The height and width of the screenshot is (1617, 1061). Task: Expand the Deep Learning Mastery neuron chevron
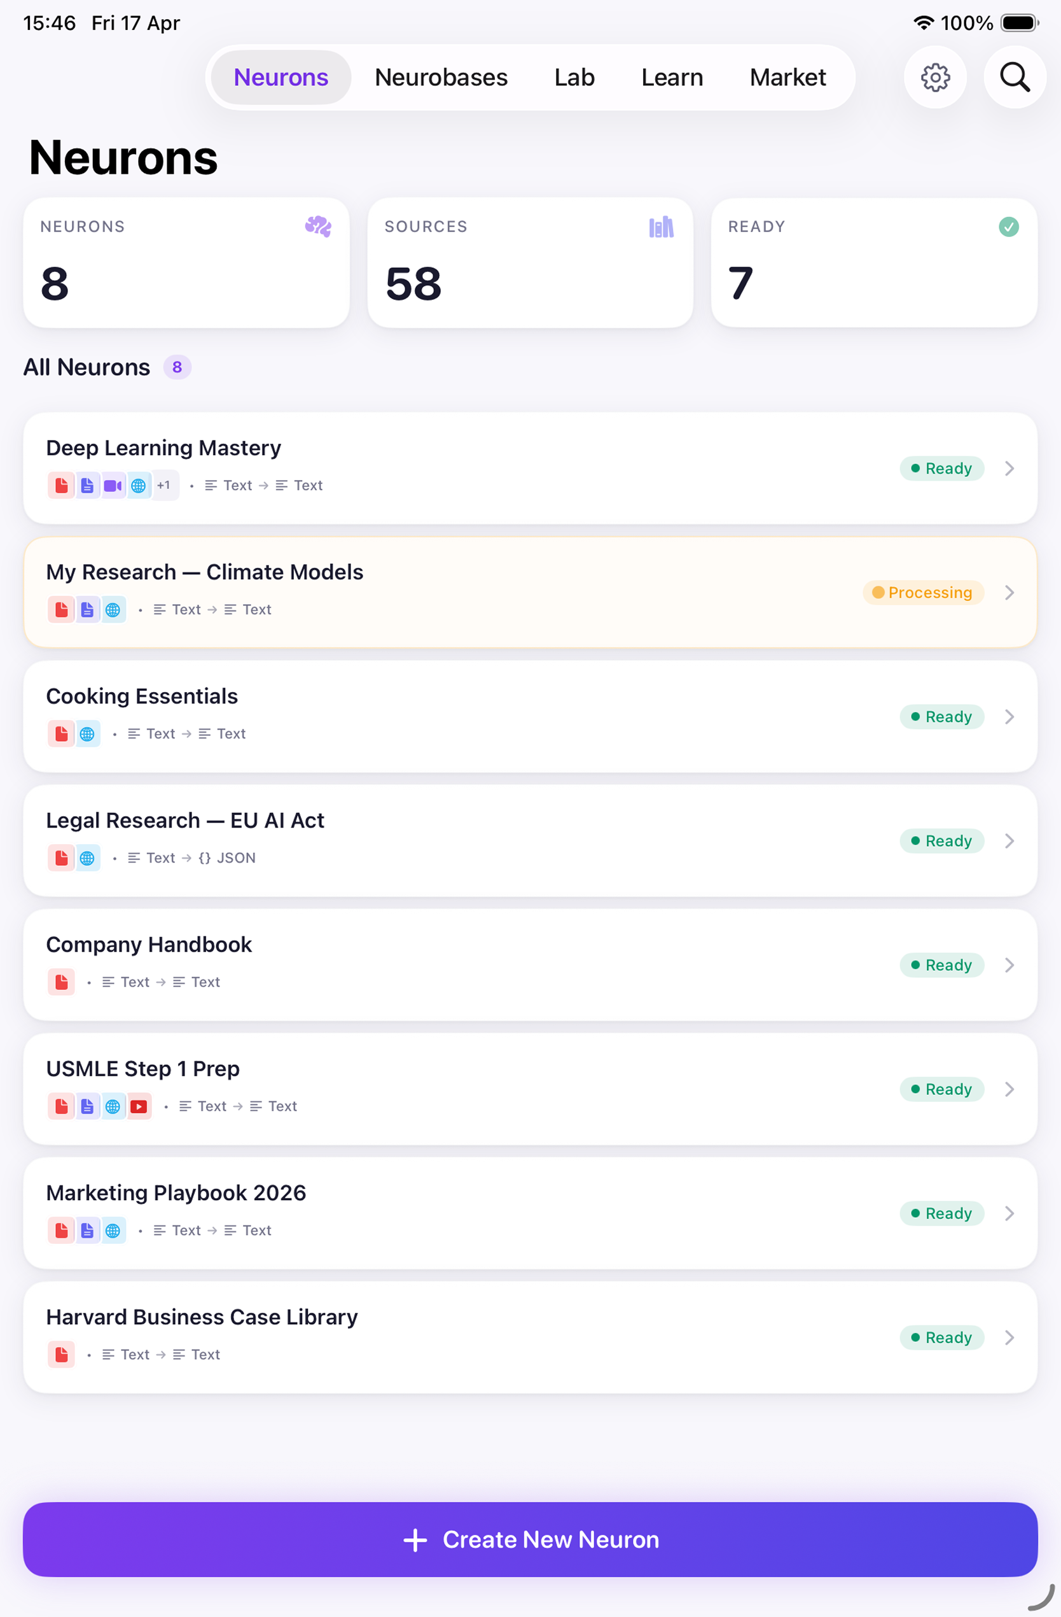(x=1009, y=468)
